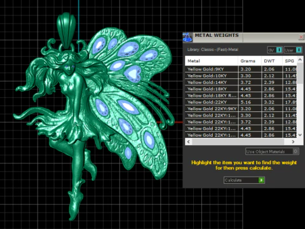Toggle Use Object Materials option
The width and height of the screenshot is (305, 229).
(272, 151)
